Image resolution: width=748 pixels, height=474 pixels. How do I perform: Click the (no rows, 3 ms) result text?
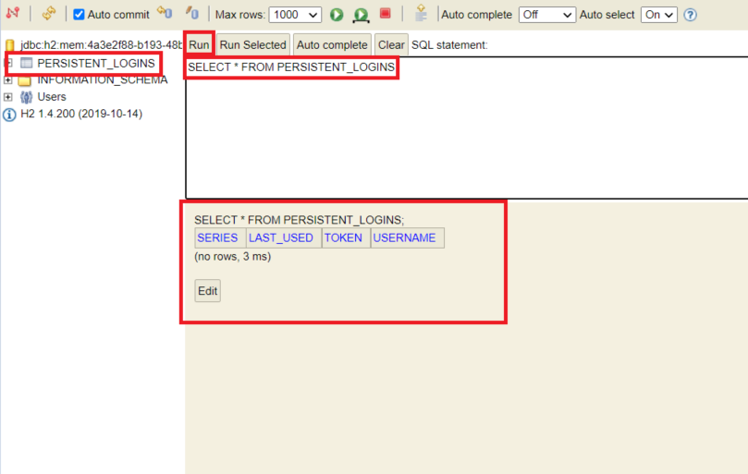[x=233, y=257]
